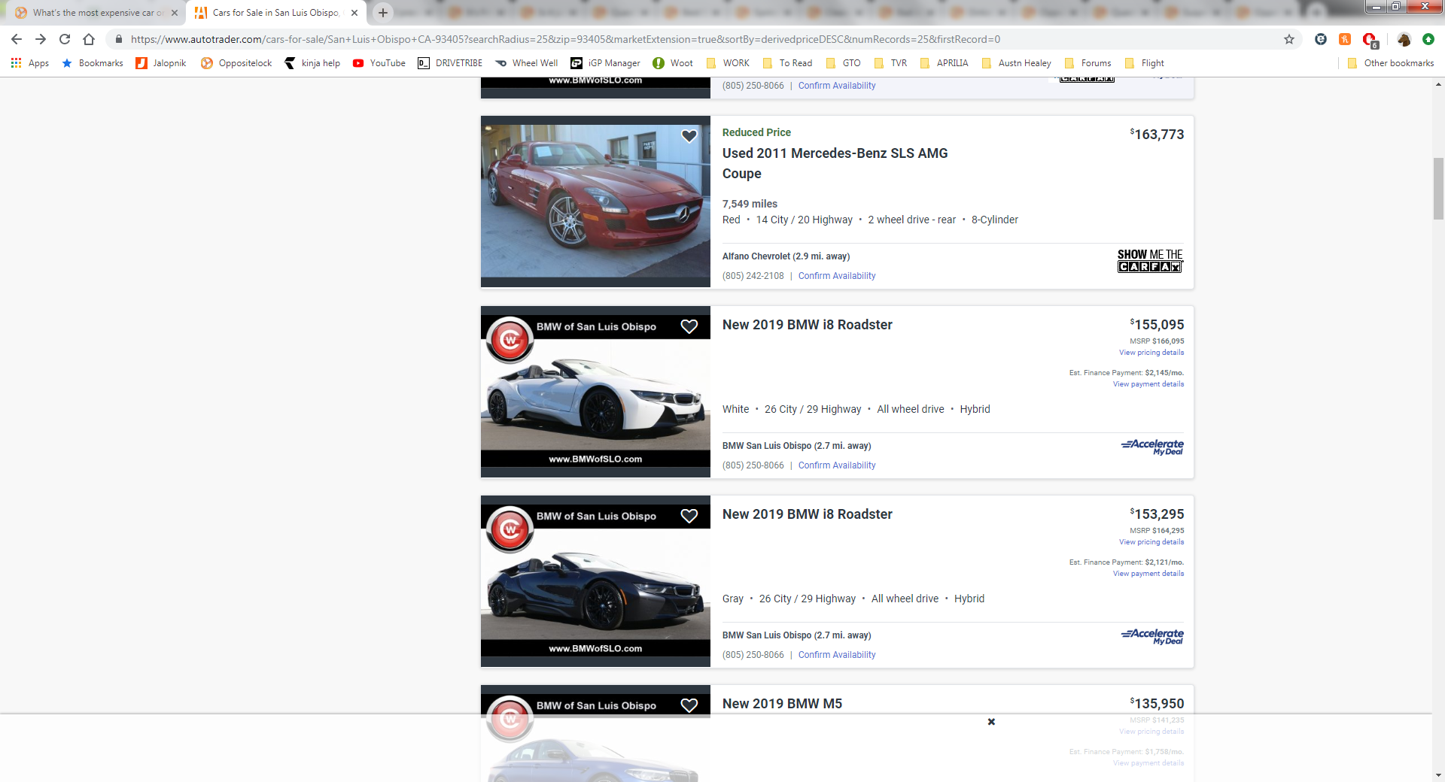Expand the GTO bookmarks folder

844,63
